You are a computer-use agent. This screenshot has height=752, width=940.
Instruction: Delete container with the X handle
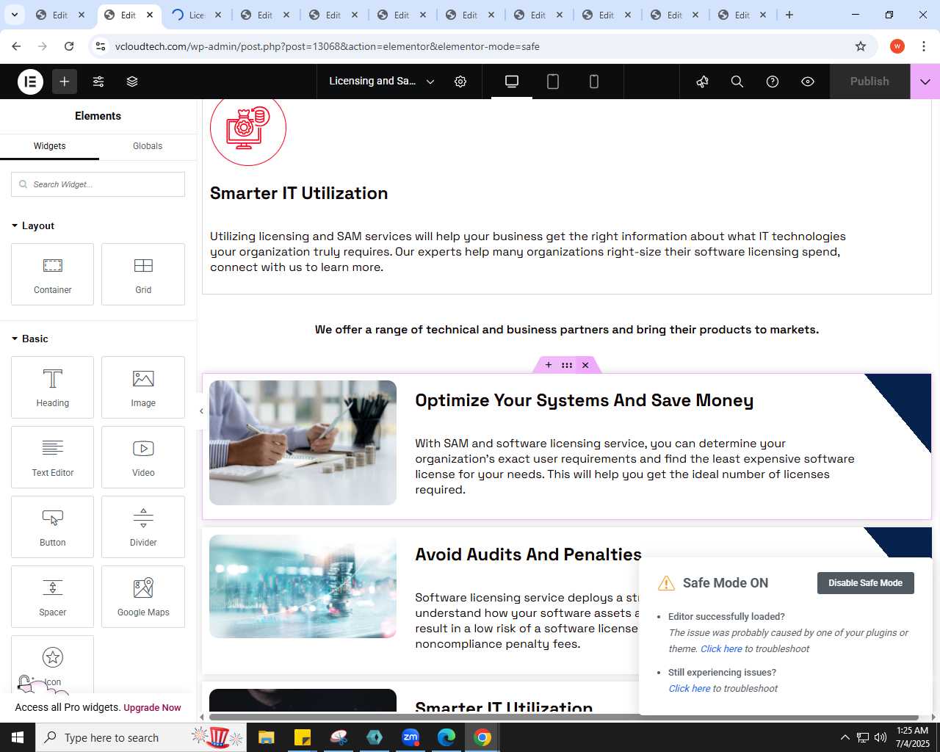pyautogui.click(x=585, y=365)
